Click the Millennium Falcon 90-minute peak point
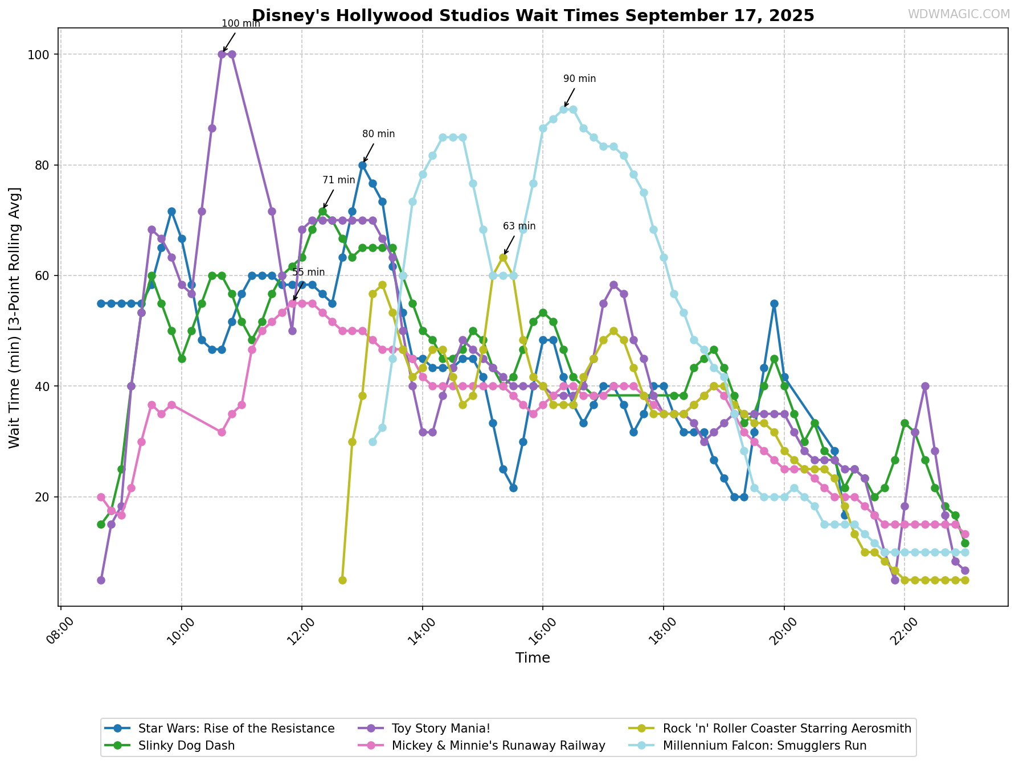The height and width of the screenshot is (765, 1019). pos(563,109)
